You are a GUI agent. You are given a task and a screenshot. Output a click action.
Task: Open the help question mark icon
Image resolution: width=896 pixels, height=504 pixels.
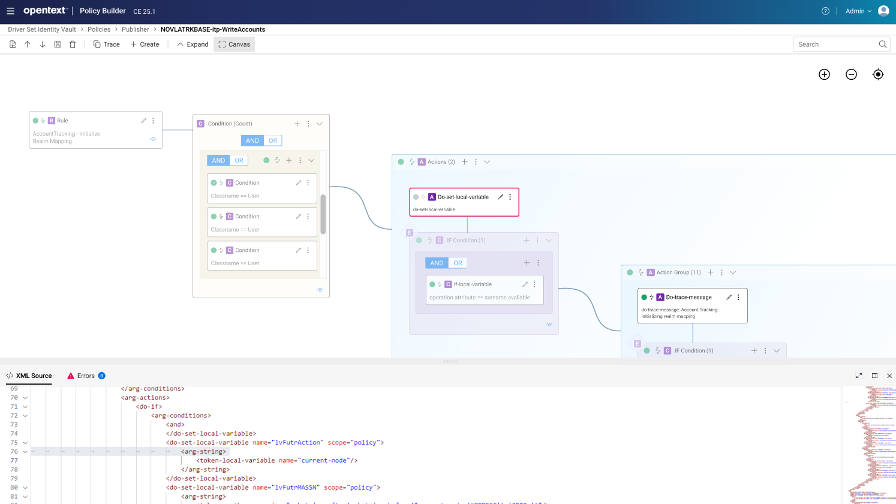click(x=825, y=11)
